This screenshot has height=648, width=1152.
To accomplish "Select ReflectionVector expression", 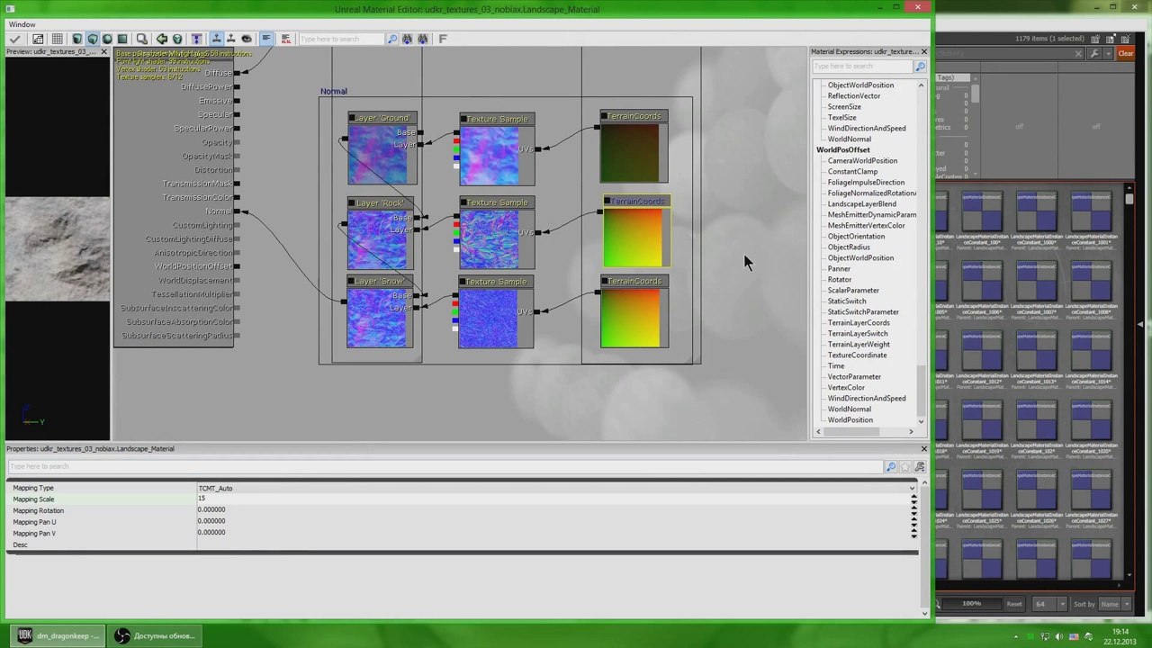I will point(854,95).
